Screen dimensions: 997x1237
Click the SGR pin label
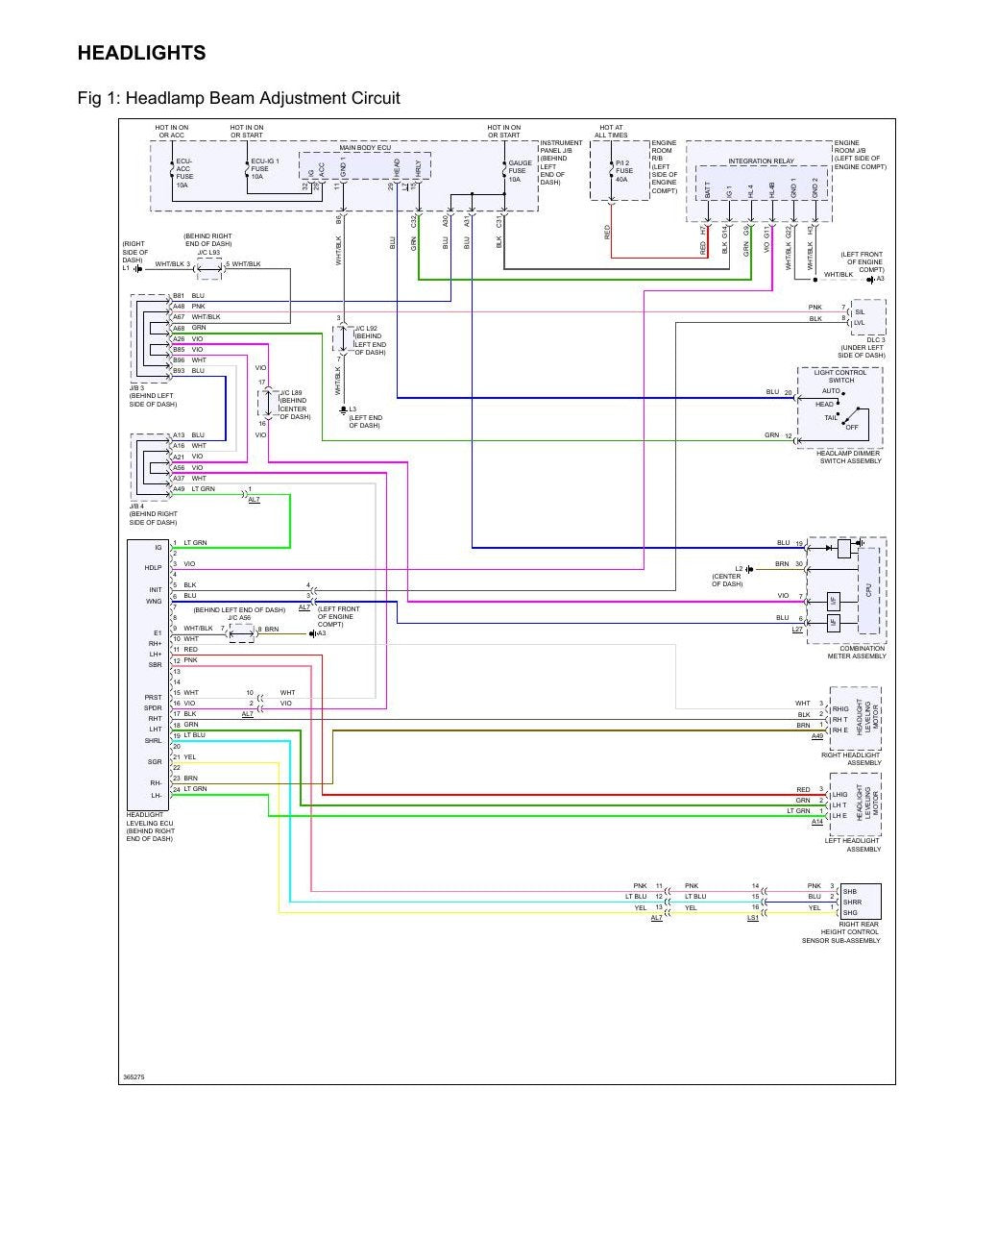[x=156, y=762]
